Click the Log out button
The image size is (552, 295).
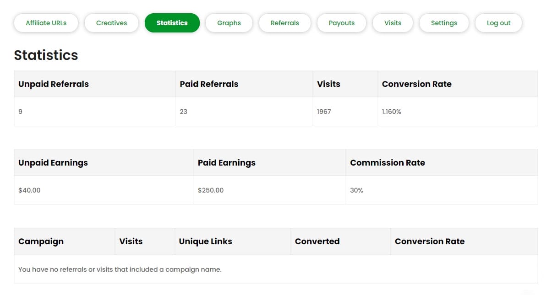pyautogui.click(x=498, y=23)
